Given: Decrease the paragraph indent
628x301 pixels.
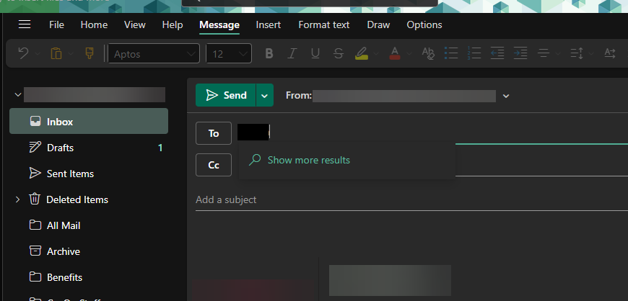Looking at the screenshot, I should [497, 53].
